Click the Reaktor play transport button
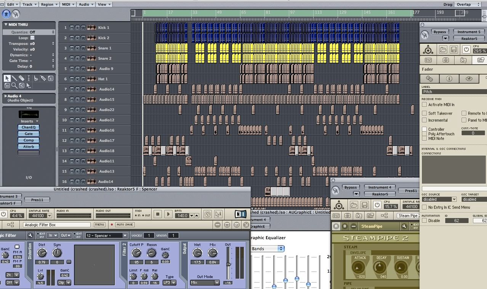This screenshot has height=289, width=487. 168,214
